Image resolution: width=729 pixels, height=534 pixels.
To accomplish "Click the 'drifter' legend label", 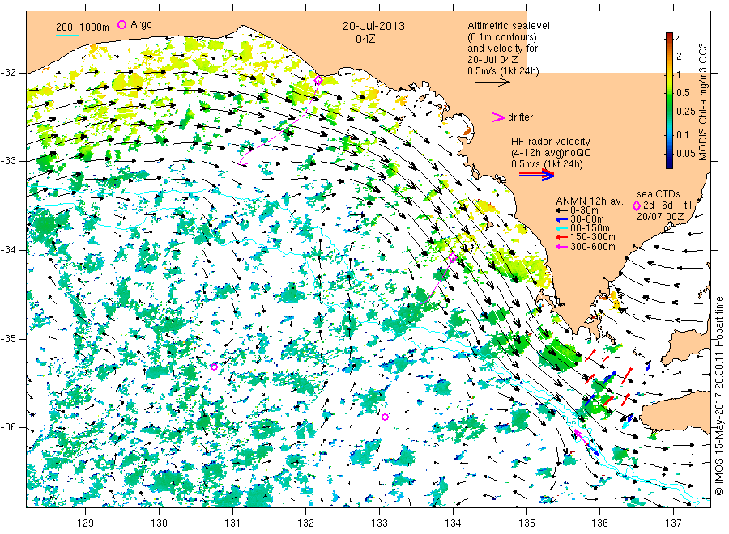I will pos(520,117).
